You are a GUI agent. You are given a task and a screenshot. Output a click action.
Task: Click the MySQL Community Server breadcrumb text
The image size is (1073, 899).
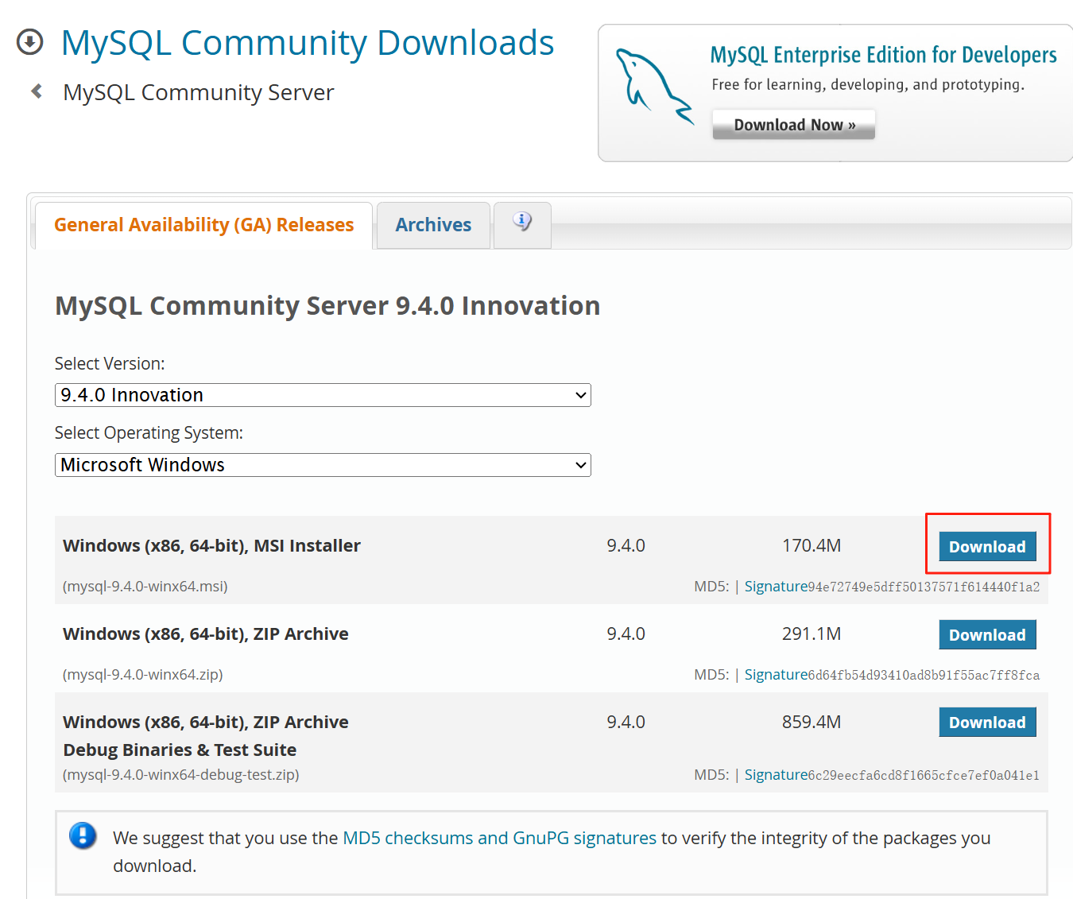(x=199, y=92)
